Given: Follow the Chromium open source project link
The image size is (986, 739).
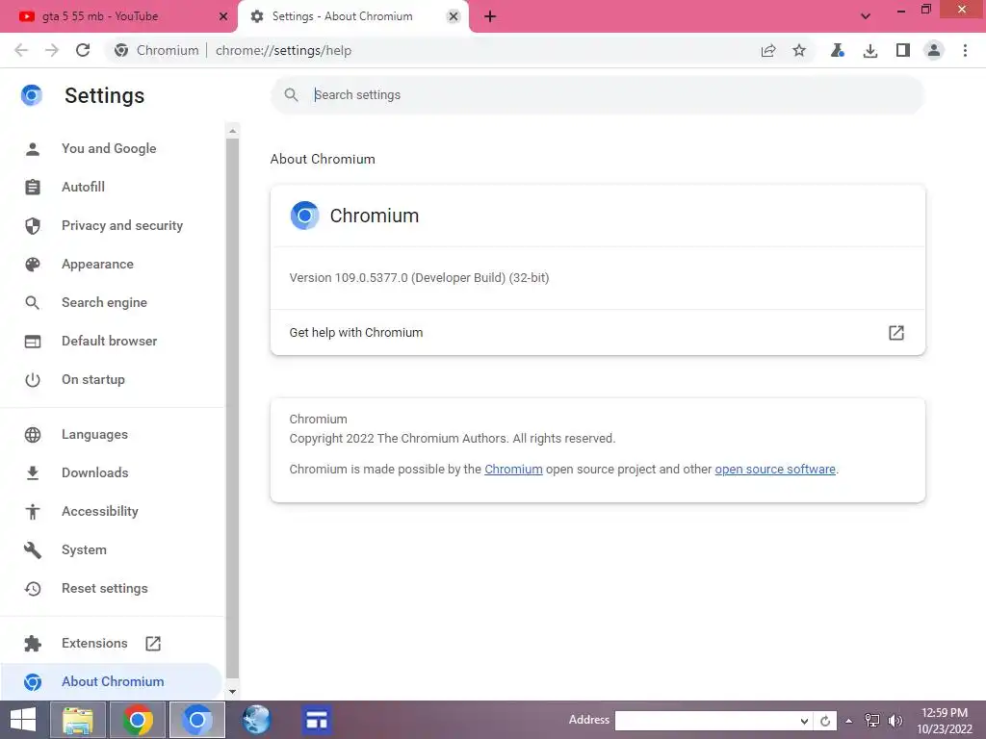Looking at the screenshot, I should point(513,470).
